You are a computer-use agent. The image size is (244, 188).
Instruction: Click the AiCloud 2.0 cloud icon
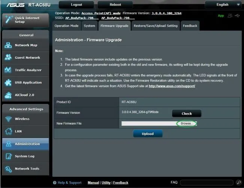click(8, 95)
